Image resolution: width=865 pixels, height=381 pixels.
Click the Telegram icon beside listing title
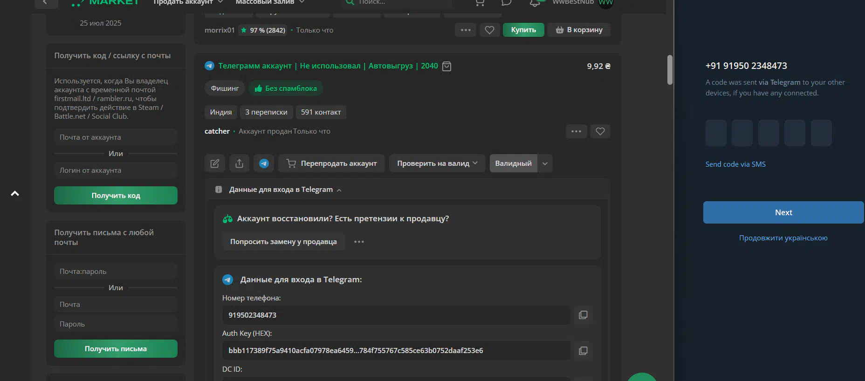(x=210, y=66)
